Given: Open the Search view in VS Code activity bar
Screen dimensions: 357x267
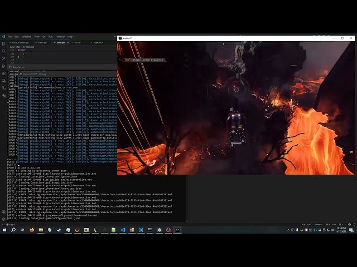Looking at the screenshot, I should pos(4,51).
